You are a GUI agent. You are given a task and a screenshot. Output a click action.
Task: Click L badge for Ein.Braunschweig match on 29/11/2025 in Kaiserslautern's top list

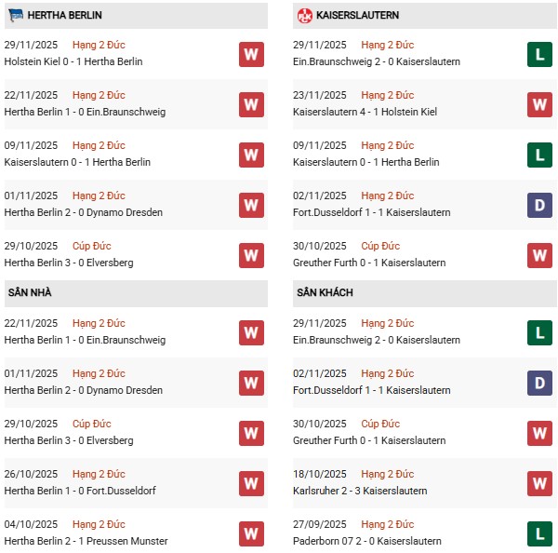(x=539, y=54)
